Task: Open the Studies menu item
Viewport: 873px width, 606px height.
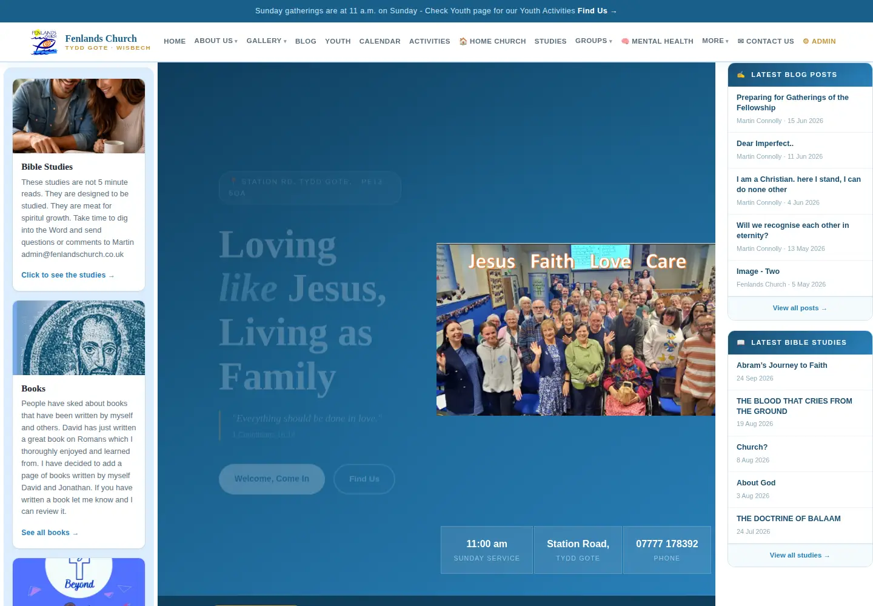Action: pyautogui.click(x=550, y=41)
